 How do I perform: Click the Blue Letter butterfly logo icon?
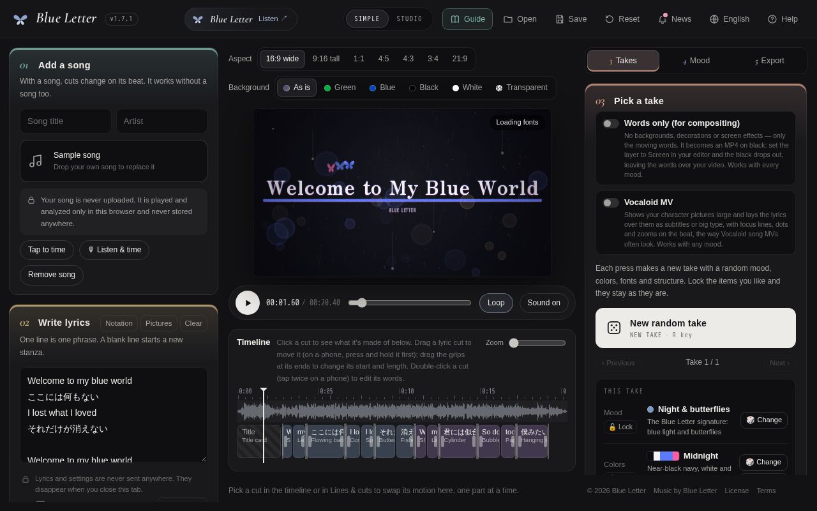pyautogui.click(x=20, y=19)
